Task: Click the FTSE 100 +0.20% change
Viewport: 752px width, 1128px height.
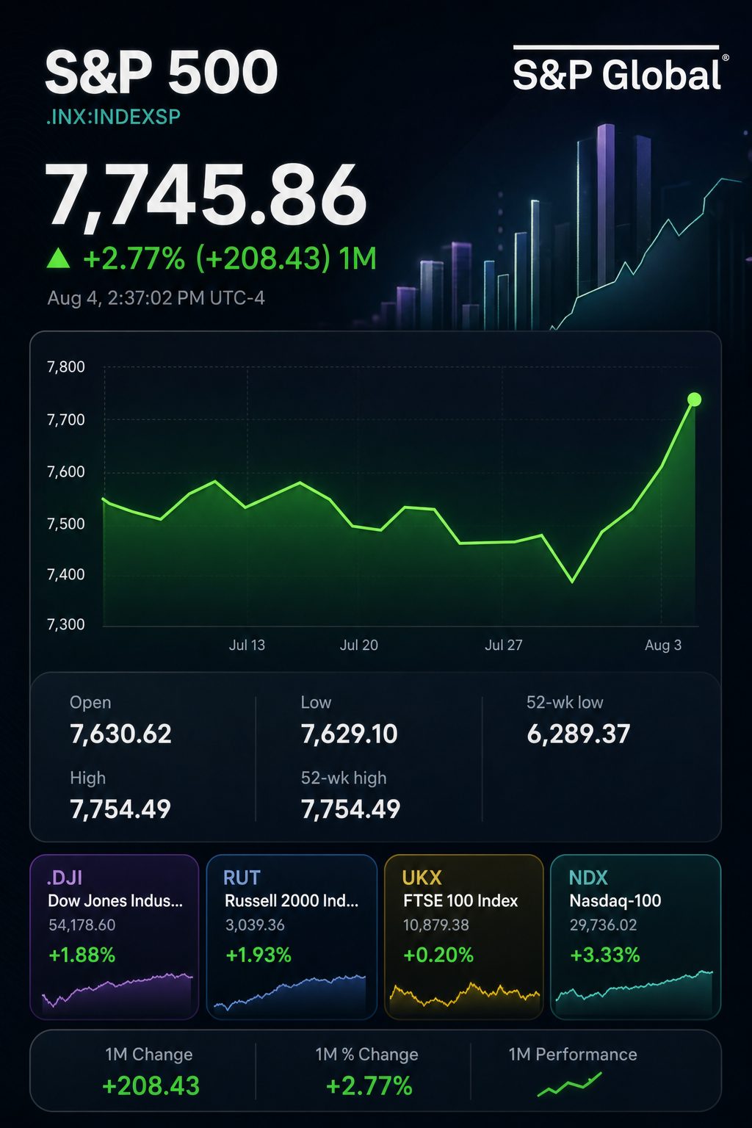Action: tap(438, 955)
